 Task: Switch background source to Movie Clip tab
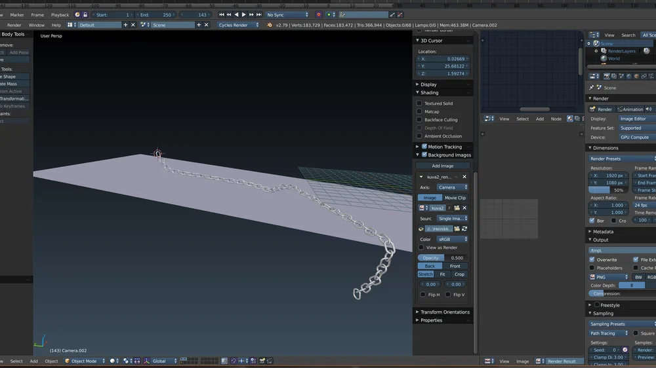pos(455,198)
